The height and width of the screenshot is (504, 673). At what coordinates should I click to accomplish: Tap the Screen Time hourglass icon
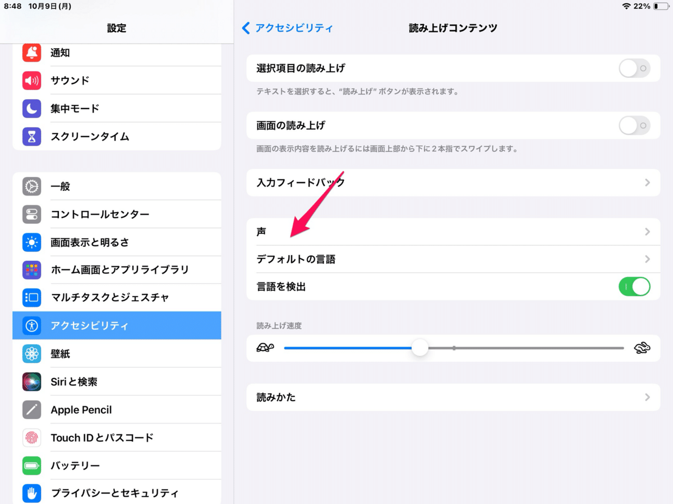click(x=32, y=136)
